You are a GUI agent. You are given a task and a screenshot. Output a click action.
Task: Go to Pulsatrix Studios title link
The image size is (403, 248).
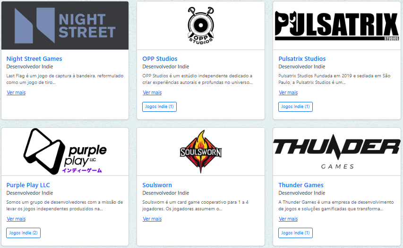302,59
